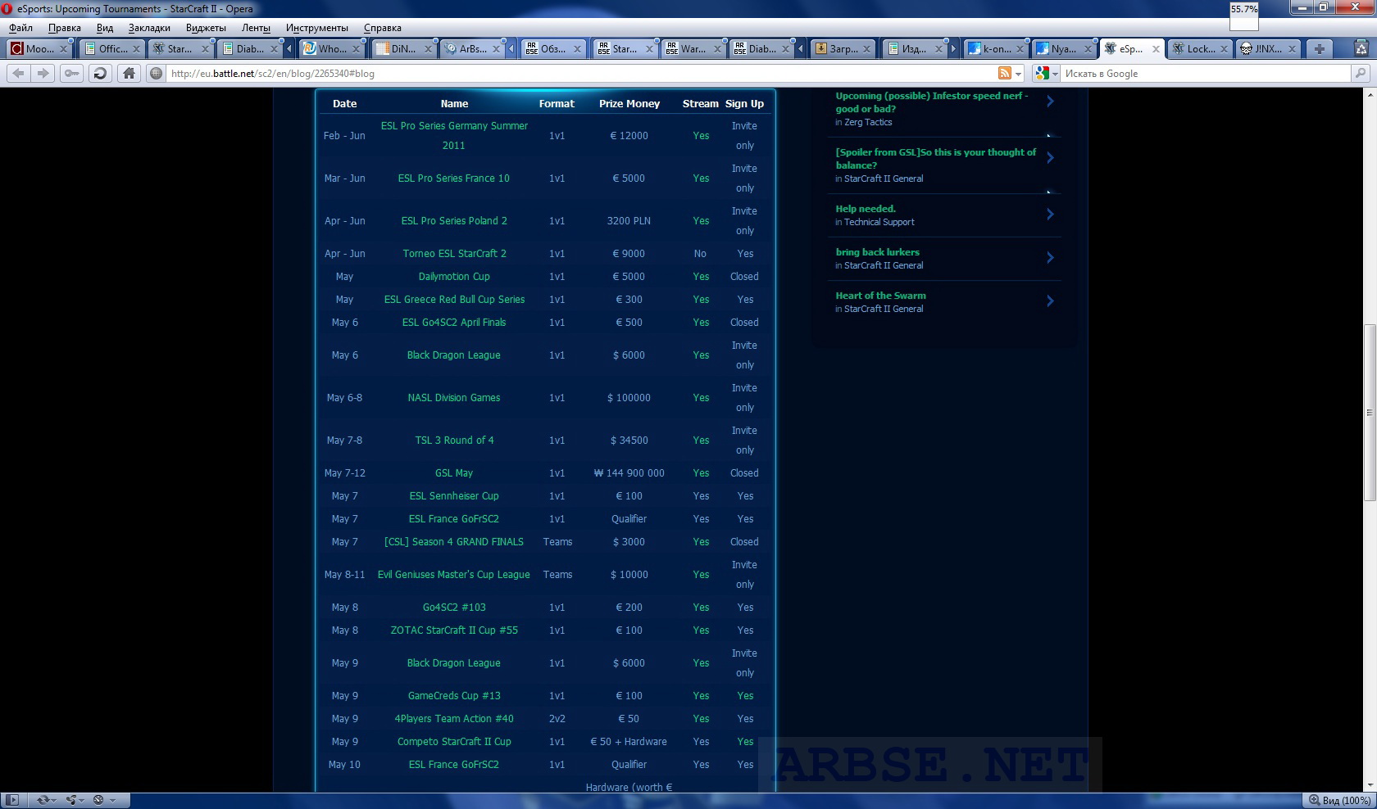Open ZOTAC StarCraft II Cup #55 link
Viewport: 1377px width, 809px height.
pos(454,630)
